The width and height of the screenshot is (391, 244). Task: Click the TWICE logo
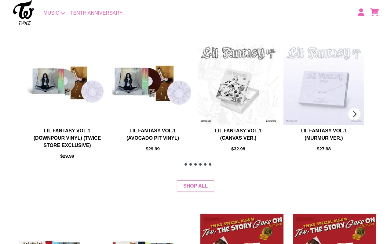click(x=24, y=13)
